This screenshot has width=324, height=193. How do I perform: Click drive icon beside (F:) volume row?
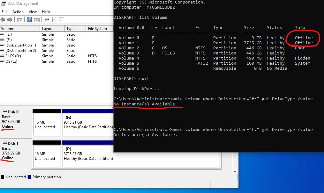click(3, 40)
